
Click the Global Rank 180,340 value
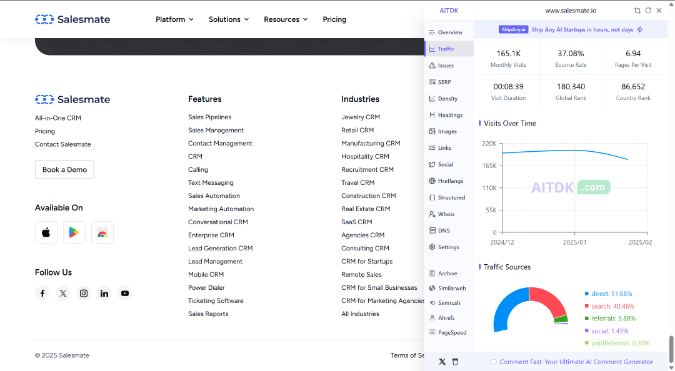571,87
